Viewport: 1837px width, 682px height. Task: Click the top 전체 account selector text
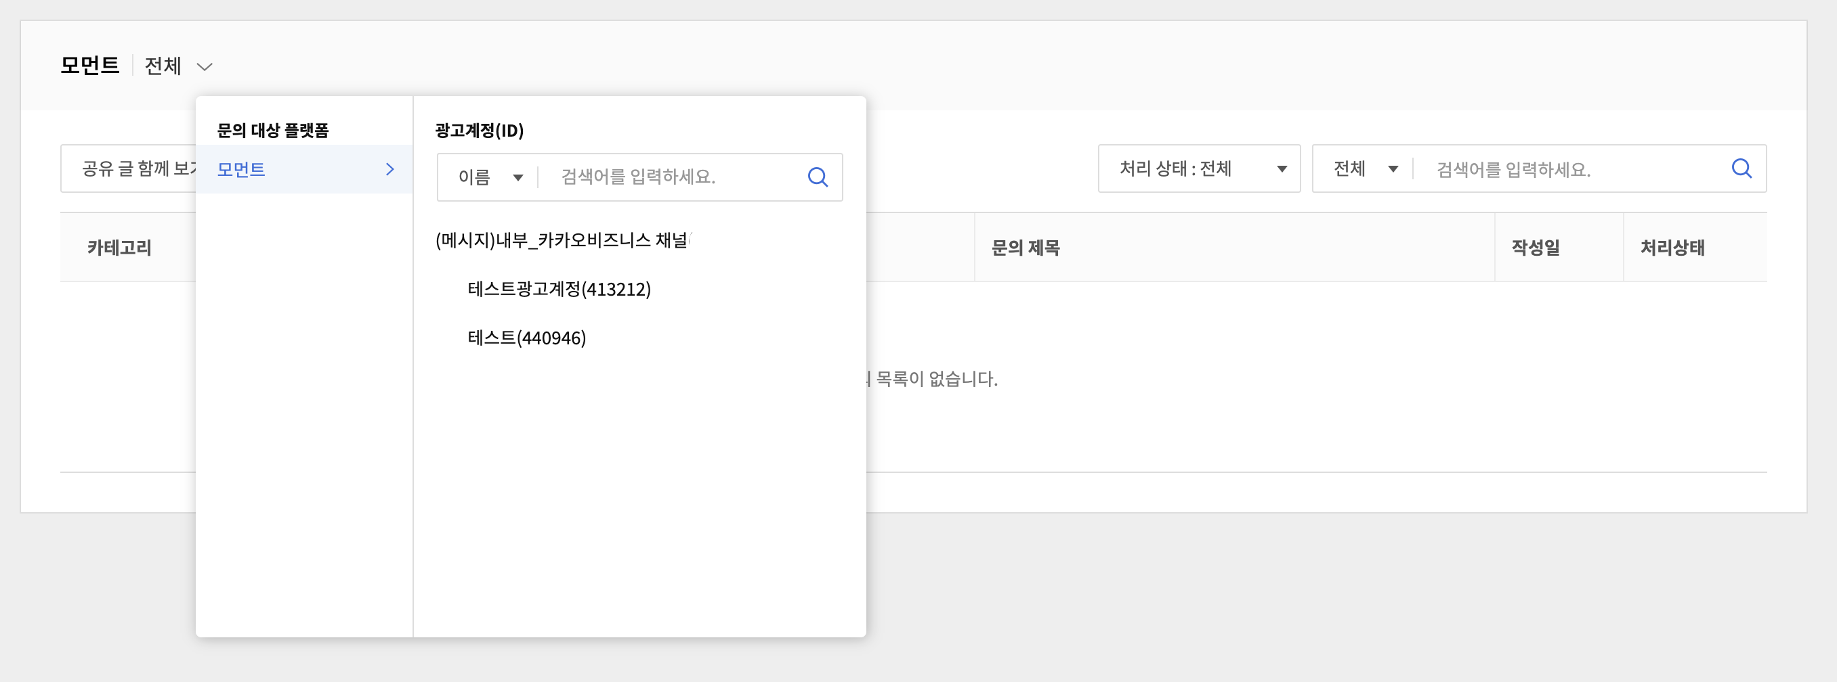click(x=163, y=66)
